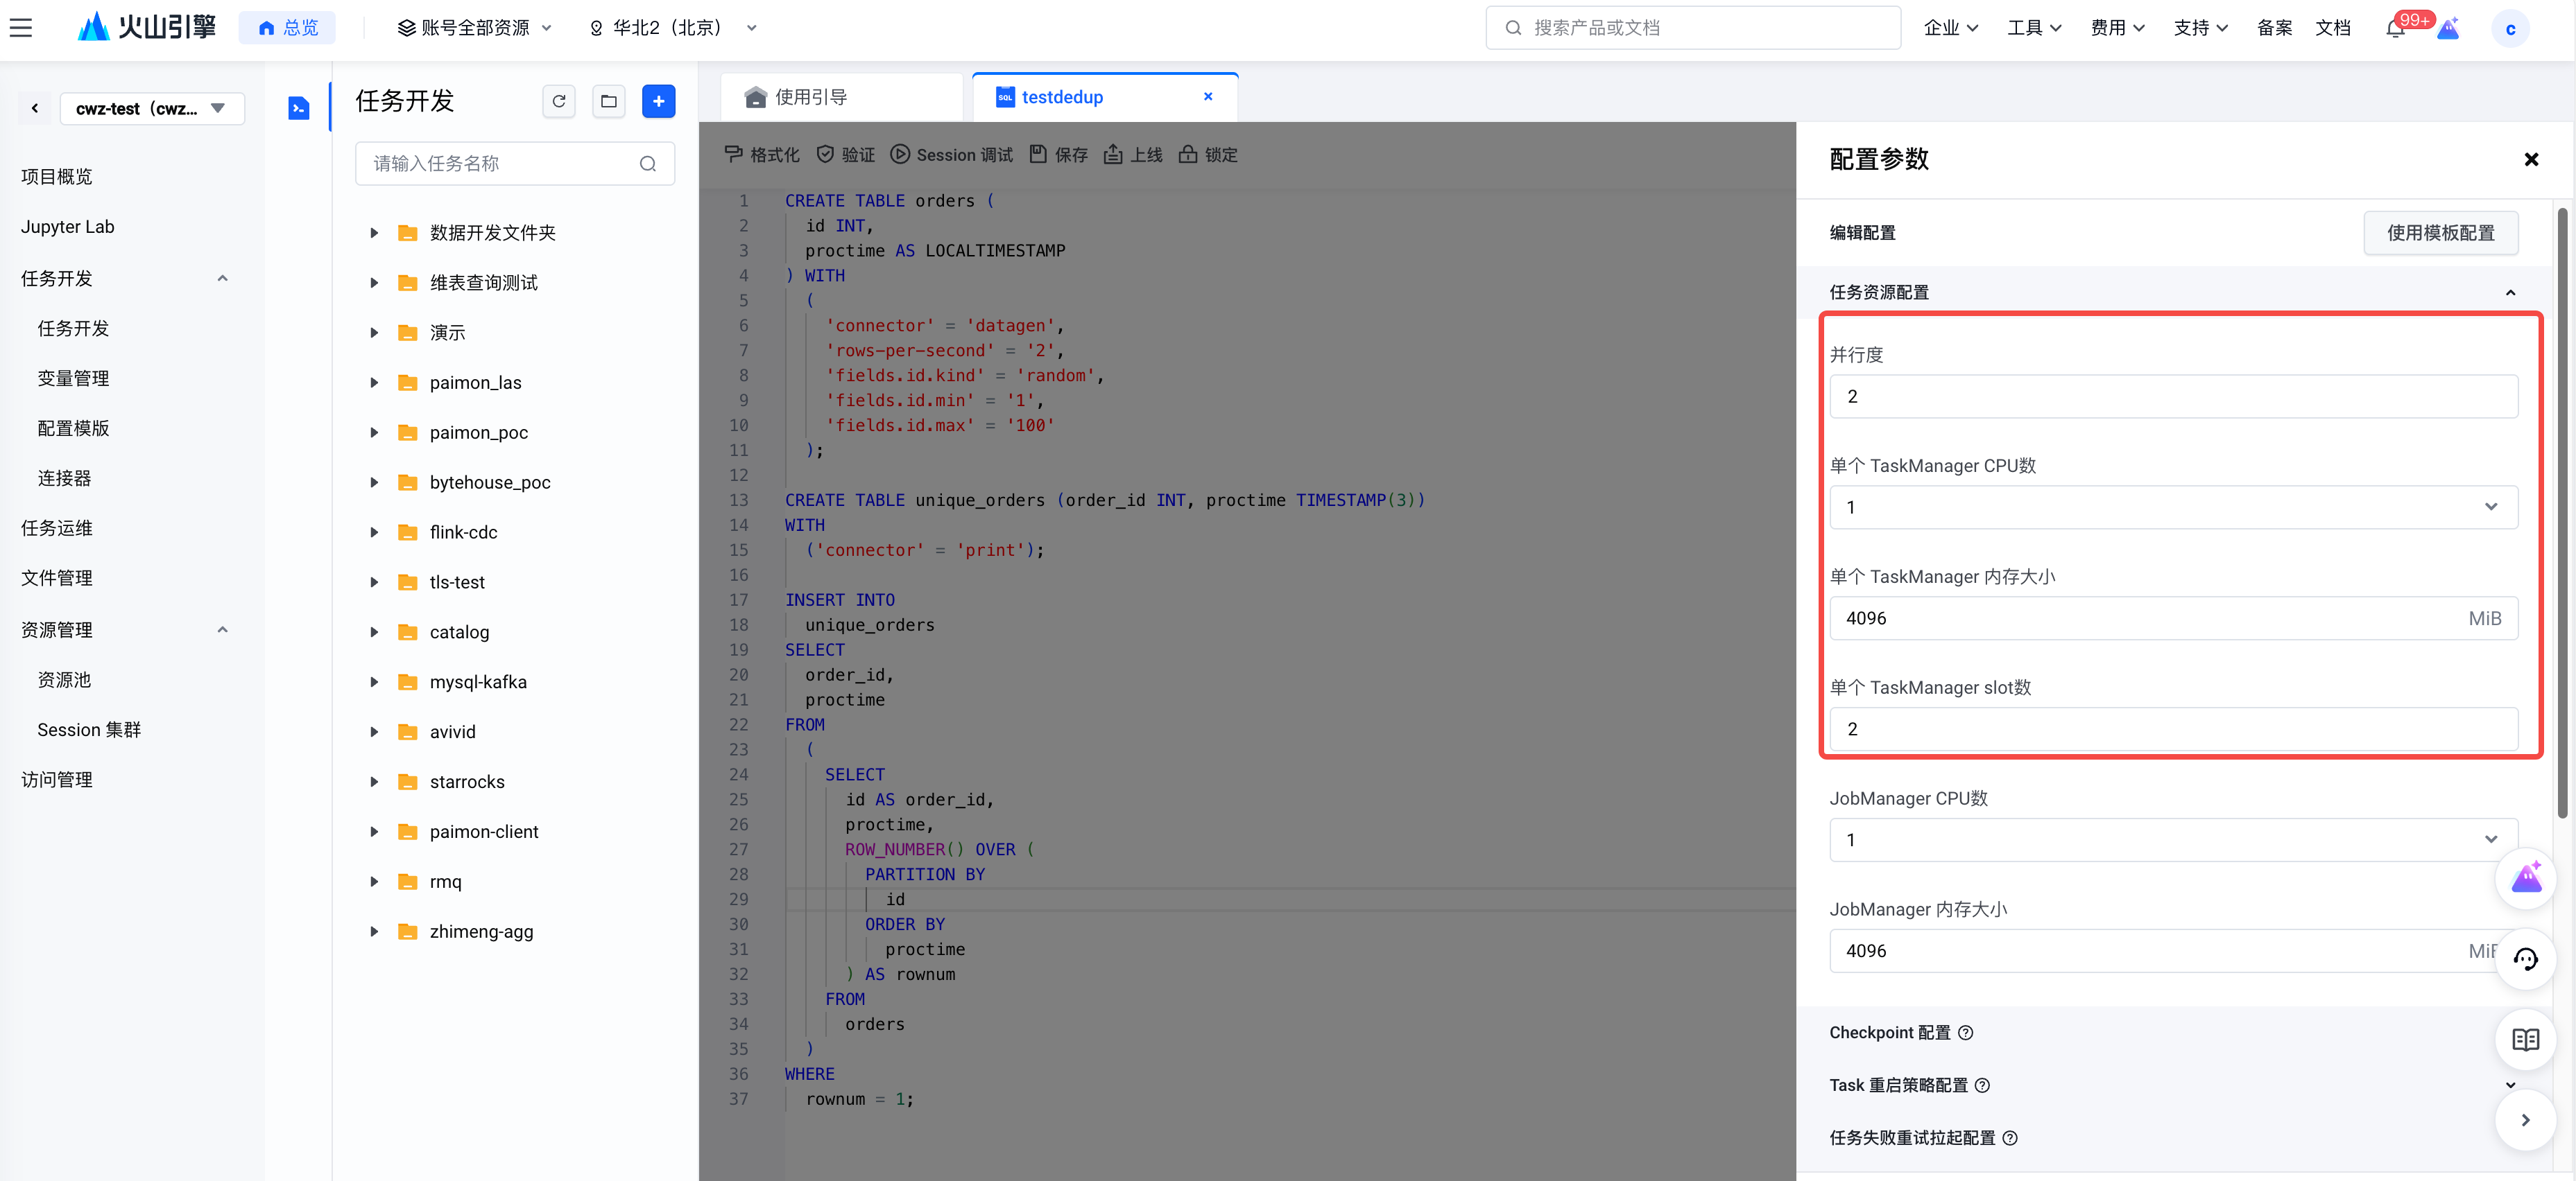Click the refresh task list icon
2576x1181 pixels.
point(559,101)
